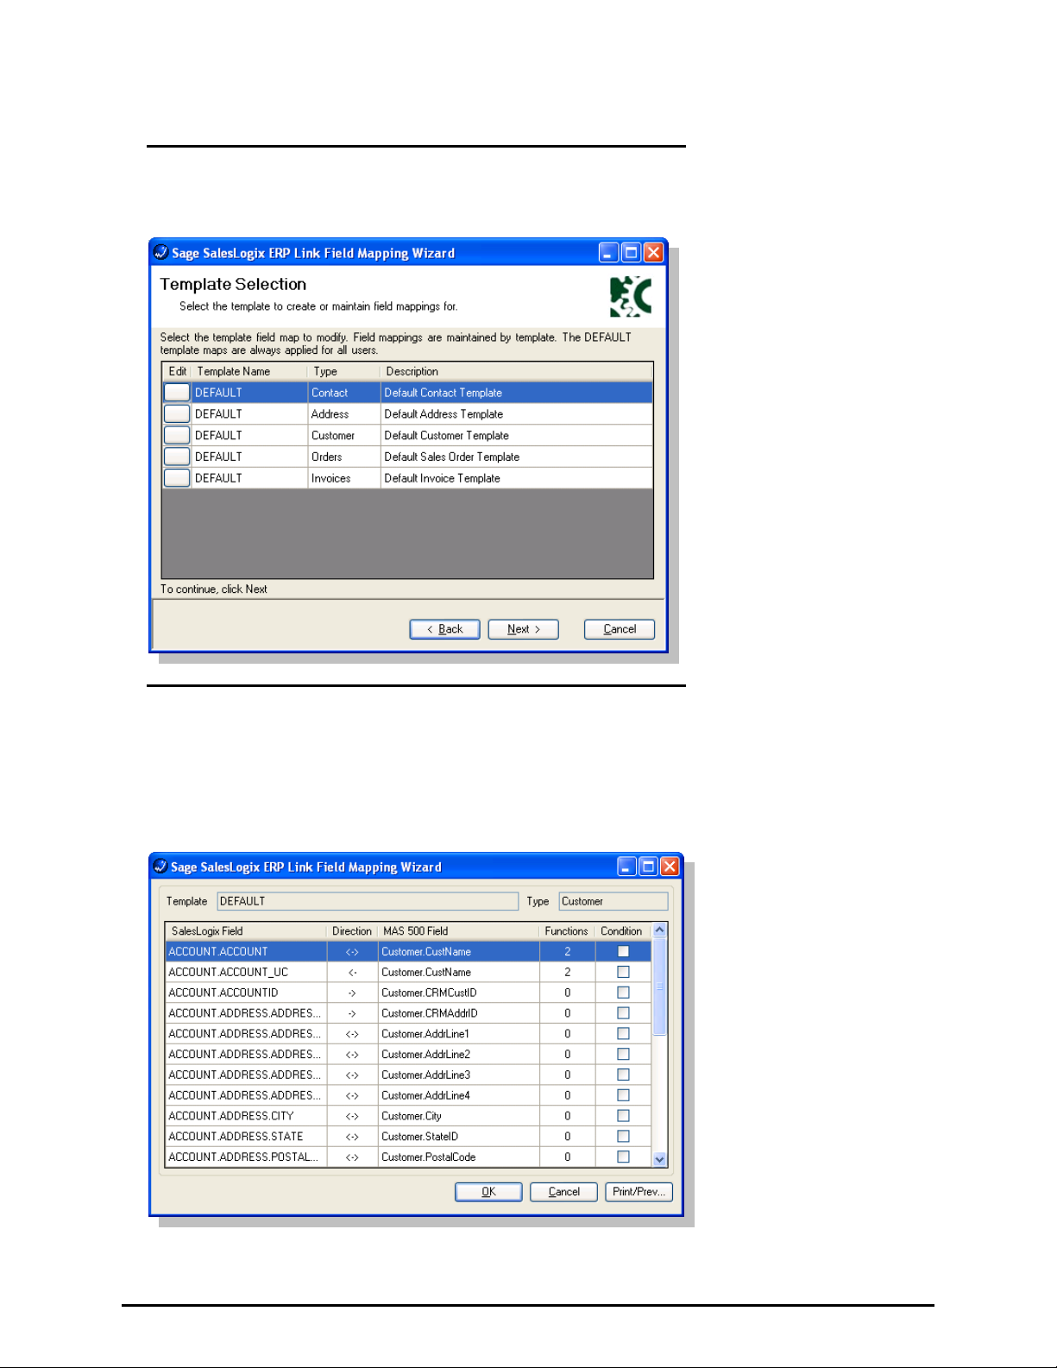The image size is (1057, 1368).
Task: Open Print/Prev... for the field mappings
Action: tap(639, 1192)
